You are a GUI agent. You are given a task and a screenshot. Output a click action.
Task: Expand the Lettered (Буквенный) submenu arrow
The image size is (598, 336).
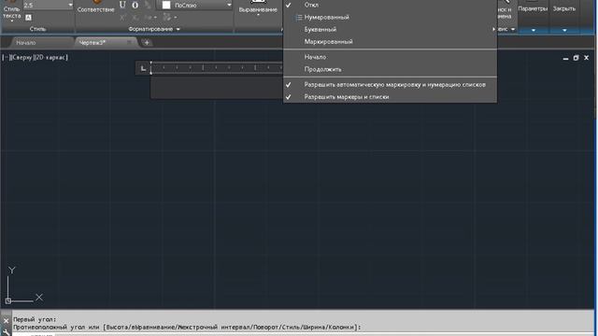coord(493,29)
